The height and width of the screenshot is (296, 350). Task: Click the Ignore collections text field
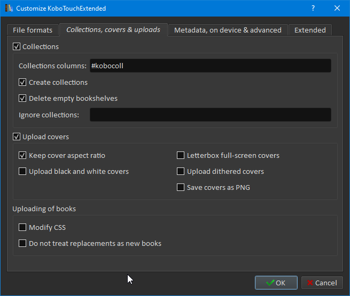point(211,115)
